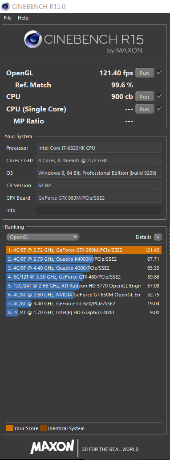The image size is (170, 460).
Task: Open the OpenGL ranking dropdown
Action: (43, 237)
